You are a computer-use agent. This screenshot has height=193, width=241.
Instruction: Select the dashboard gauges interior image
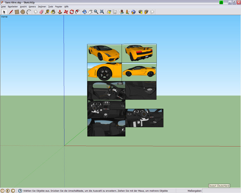click(106, 109)
